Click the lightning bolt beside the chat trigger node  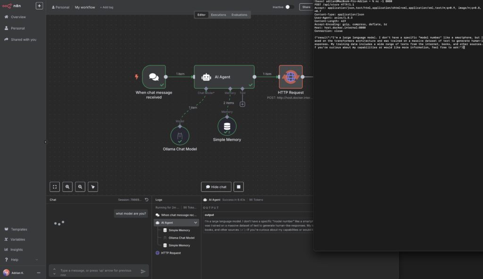[136, 77]
